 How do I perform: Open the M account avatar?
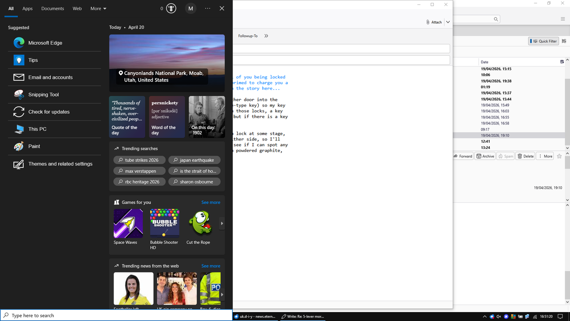click(x=191, y=8)
